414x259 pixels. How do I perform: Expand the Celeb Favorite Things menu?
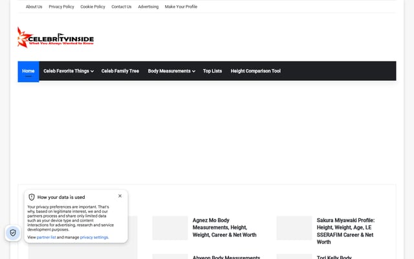click(x=69, y=71)
